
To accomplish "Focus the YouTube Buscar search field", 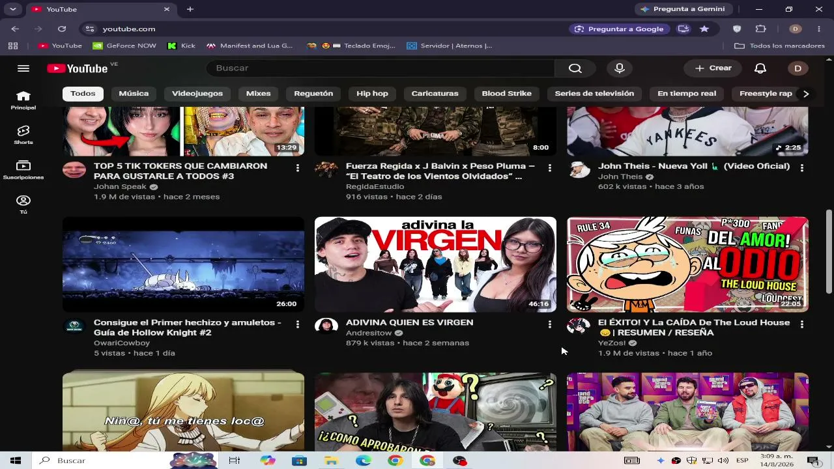I will [381, 68].
